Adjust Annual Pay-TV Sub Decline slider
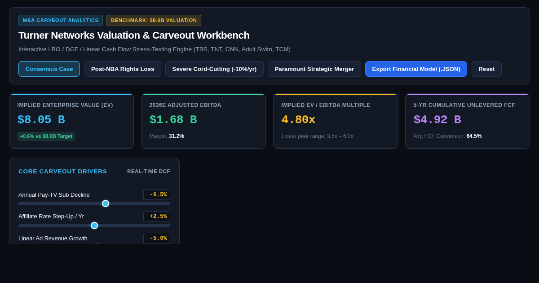The width and height of the screenshot is (539, 283). click(x=94, y=203)
